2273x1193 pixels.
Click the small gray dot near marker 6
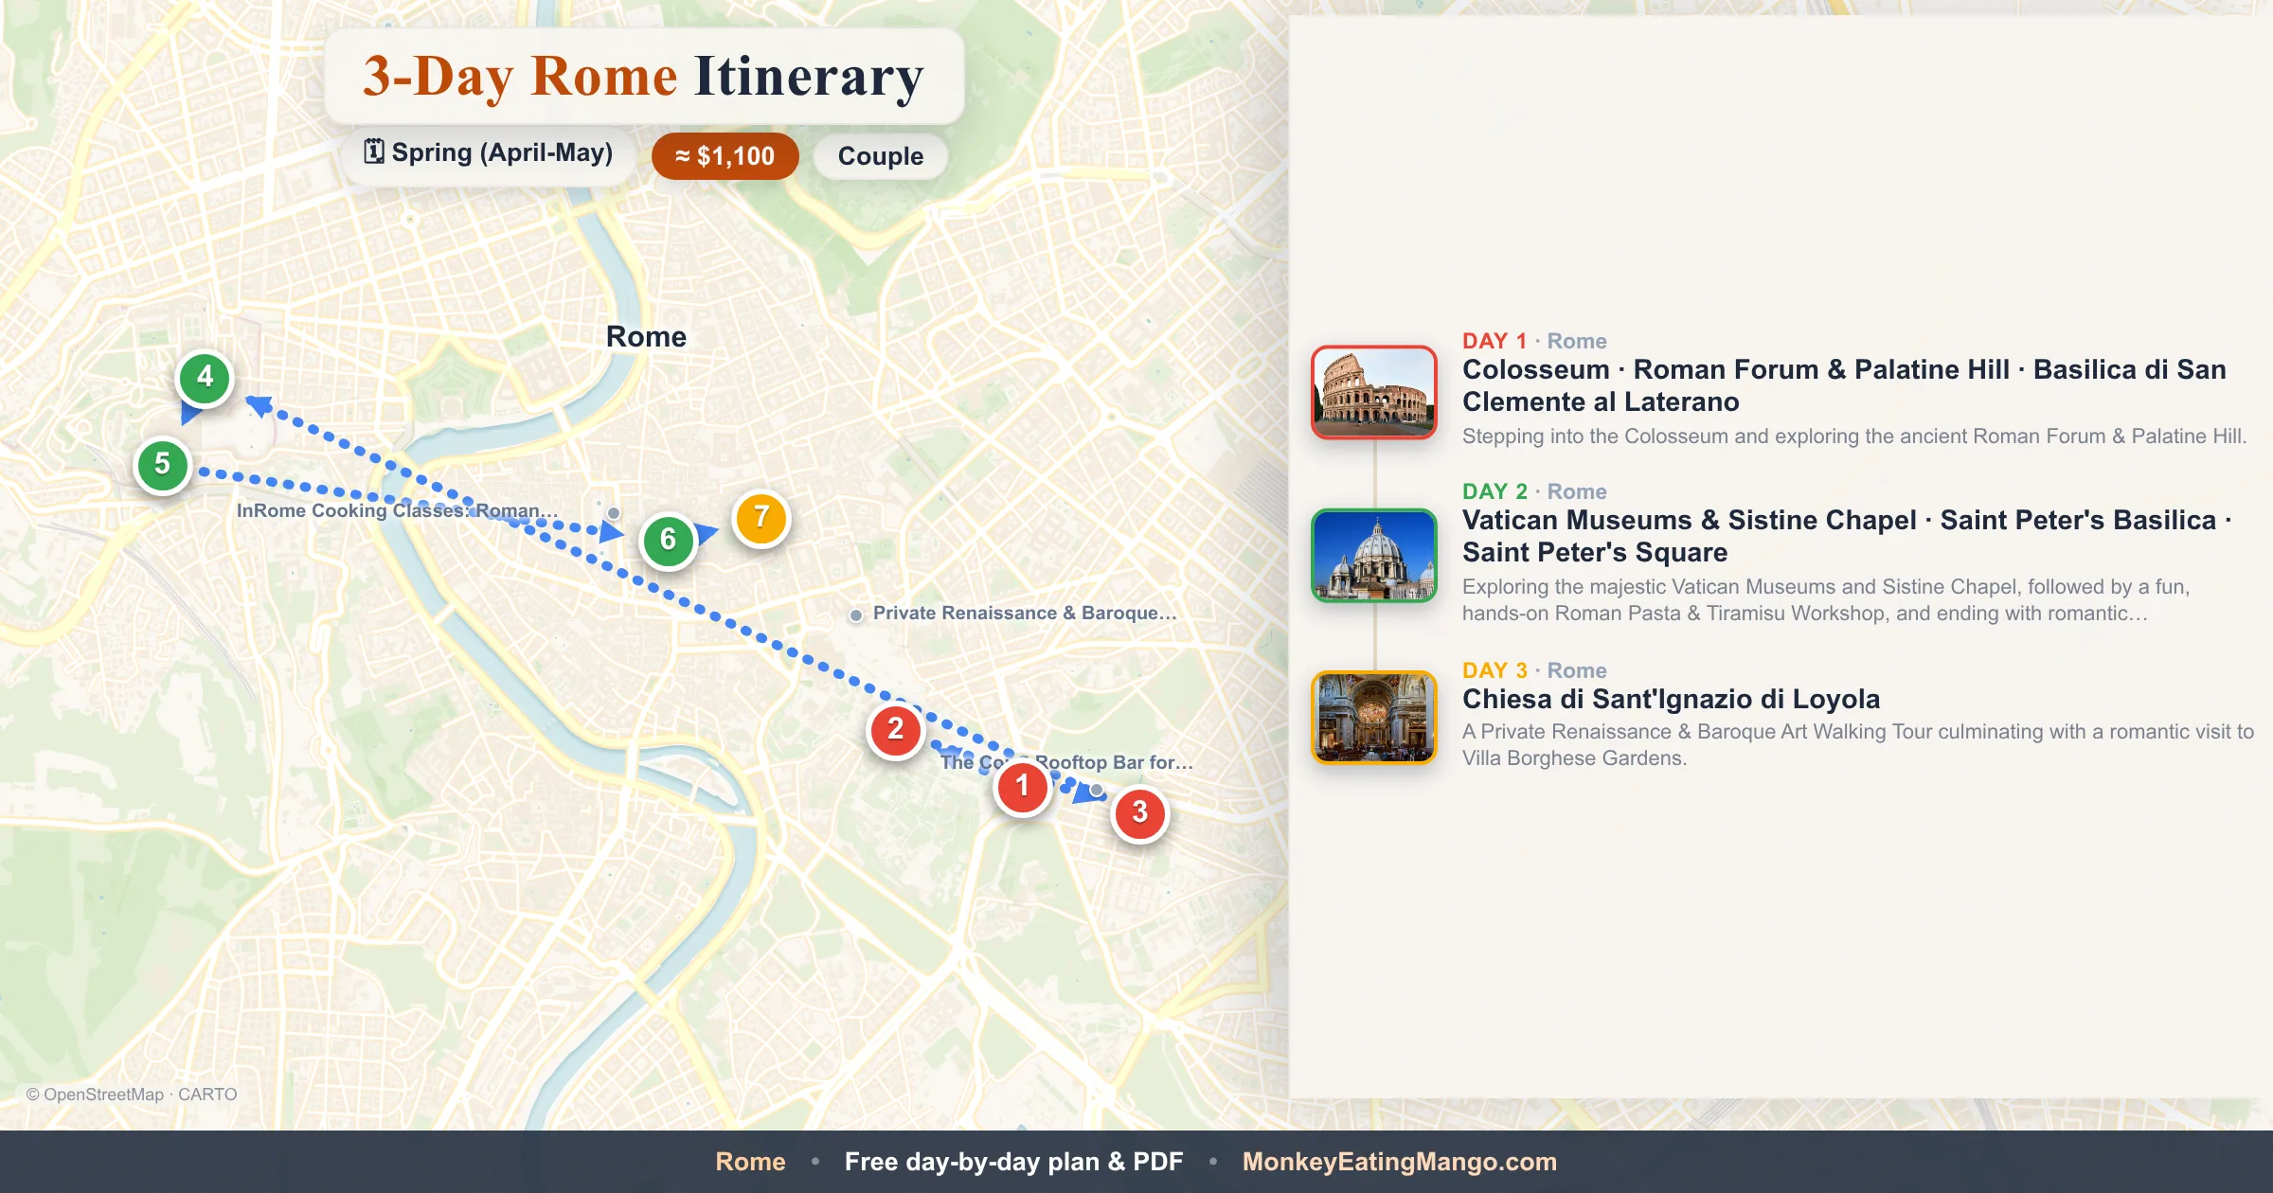(614, 513)
